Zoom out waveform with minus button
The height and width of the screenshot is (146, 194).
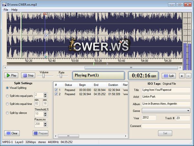tap(189, 76)
